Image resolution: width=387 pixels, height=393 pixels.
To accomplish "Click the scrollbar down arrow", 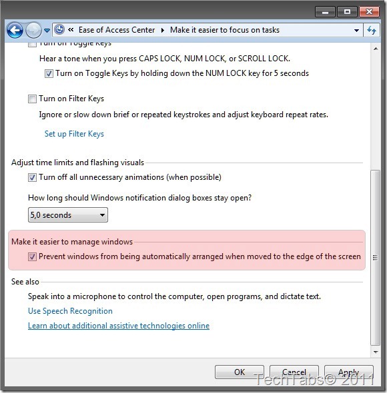I will click(376, 352).
